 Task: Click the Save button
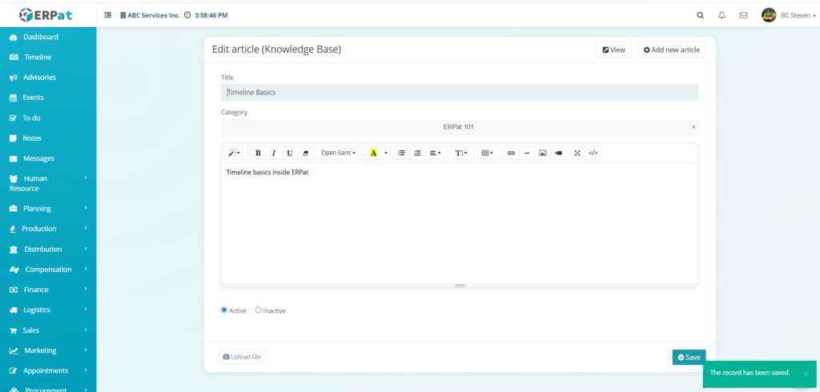pyautogui.click(x=689, y=357)
